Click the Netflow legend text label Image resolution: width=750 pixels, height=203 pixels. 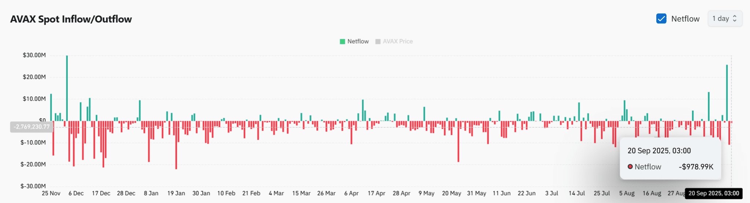tap(358, 42)
